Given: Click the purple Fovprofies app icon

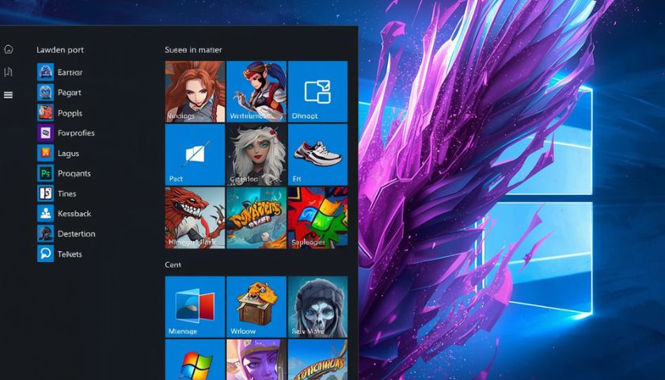Looking at the screenshot, I should (45, 133).
